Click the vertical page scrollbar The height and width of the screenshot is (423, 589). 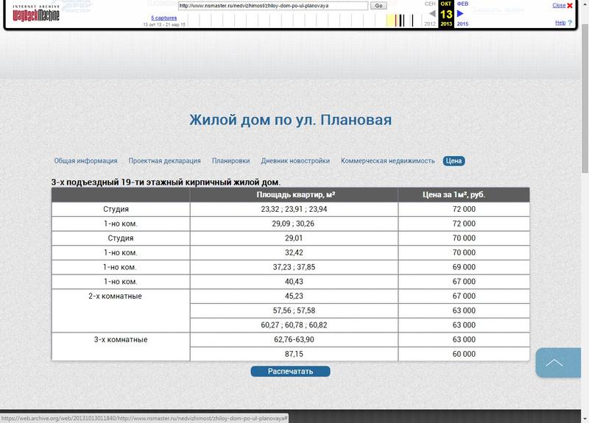click(x=584, y=221)
